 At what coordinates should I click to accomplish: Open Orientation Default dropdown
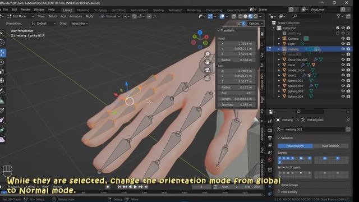click(43, 24)
